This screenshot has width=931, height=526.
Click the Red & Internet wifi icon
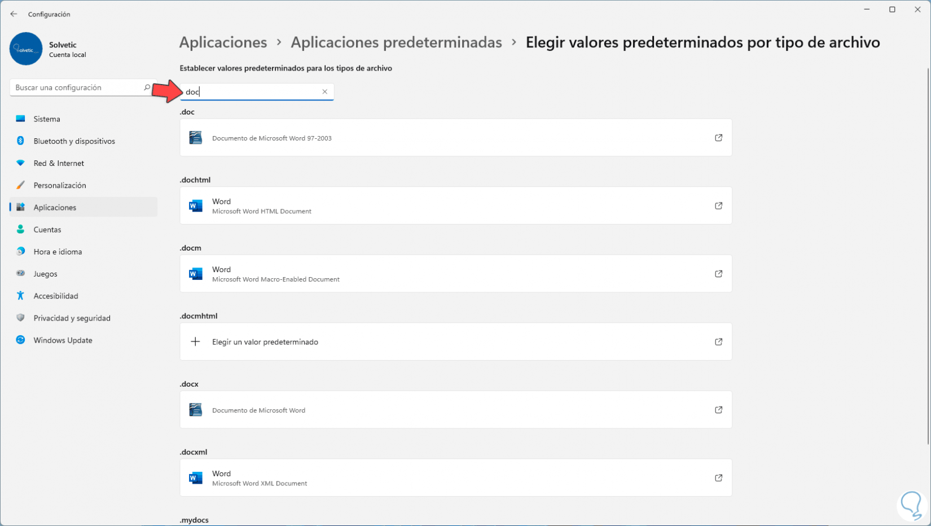[20, 163]
